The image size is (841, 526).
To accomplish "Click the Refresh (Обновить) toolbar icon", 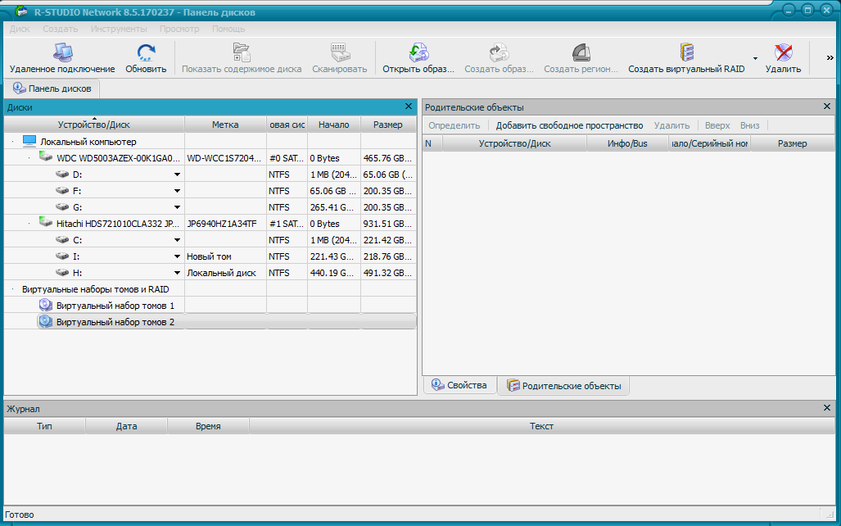I will coord(146,54).
